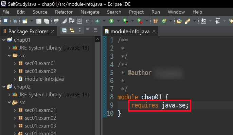Toggle Show Whitespace Characters pilcrow icon

[87, 21]
